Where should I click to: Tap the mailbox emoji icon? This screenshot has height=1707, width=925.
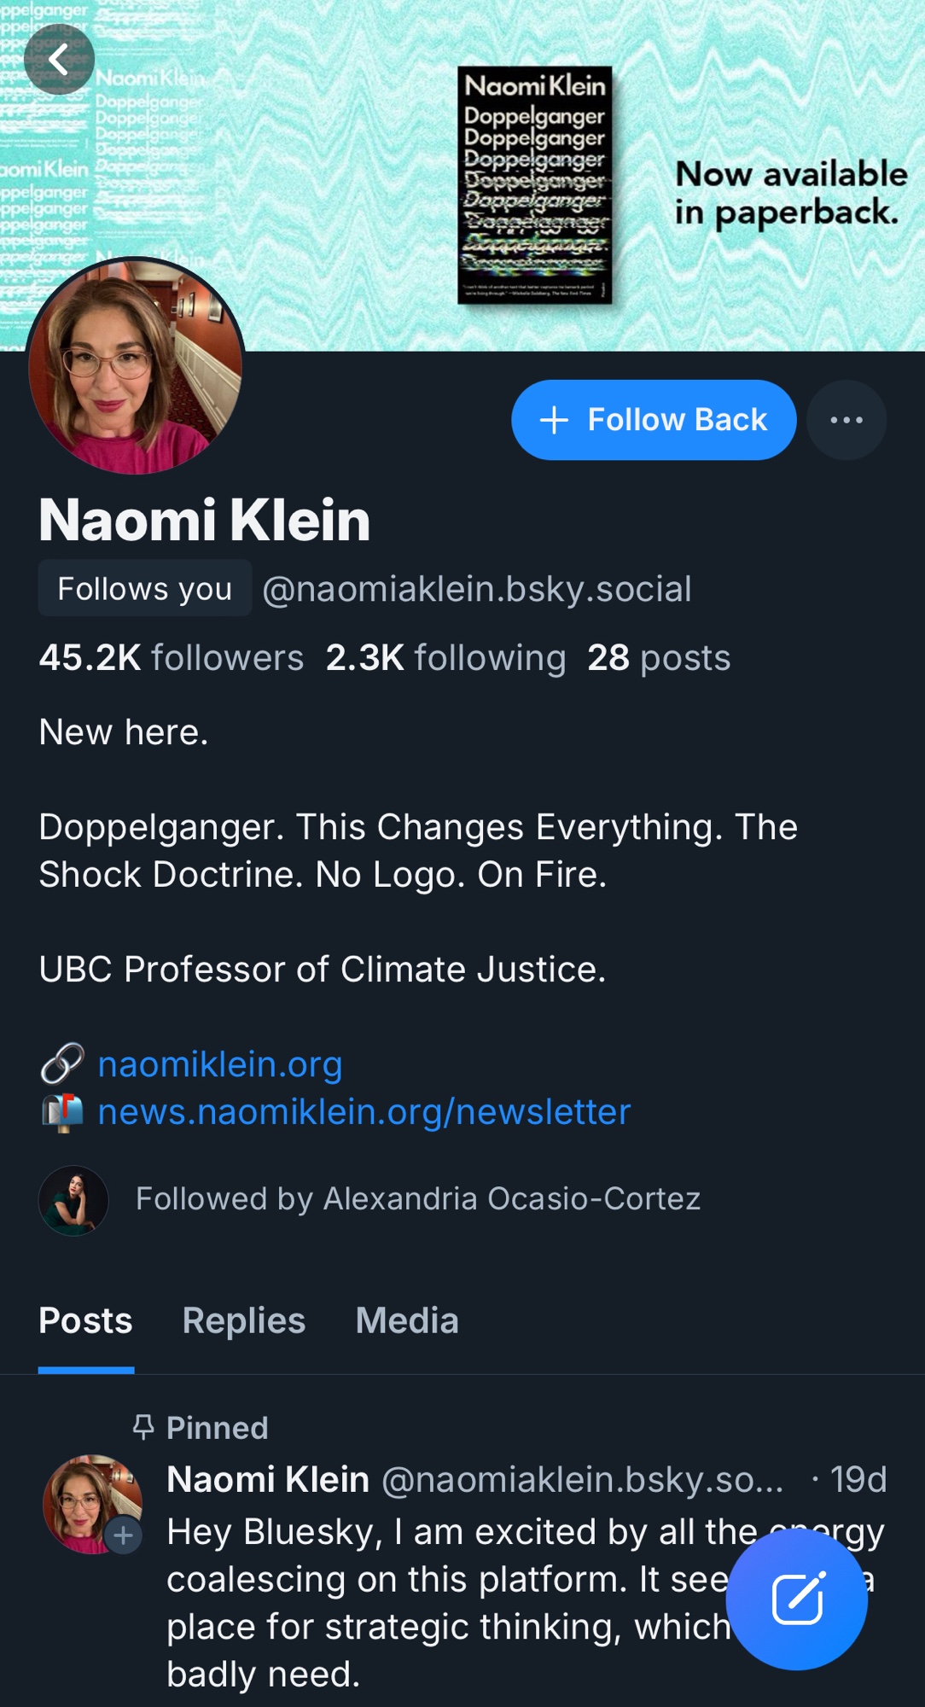tap(61, 1112)
